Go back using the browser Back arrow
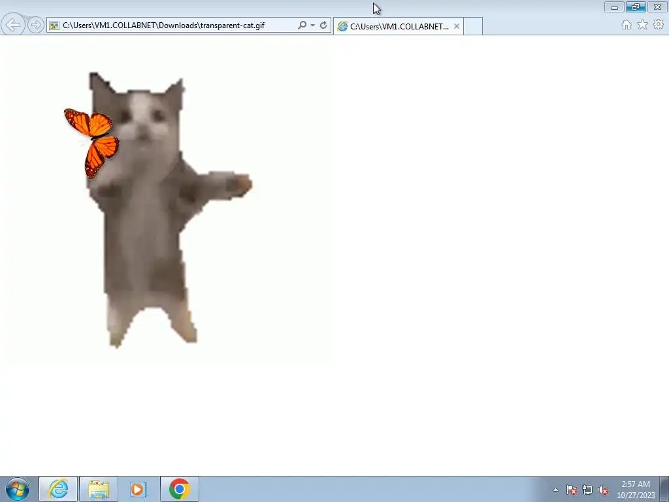 pyautogui.click(x=13, y=25)
